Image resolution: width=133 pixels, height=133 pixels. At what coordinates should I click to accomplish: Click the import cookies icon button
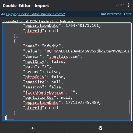pyautogui.click(x=100, y=128)
